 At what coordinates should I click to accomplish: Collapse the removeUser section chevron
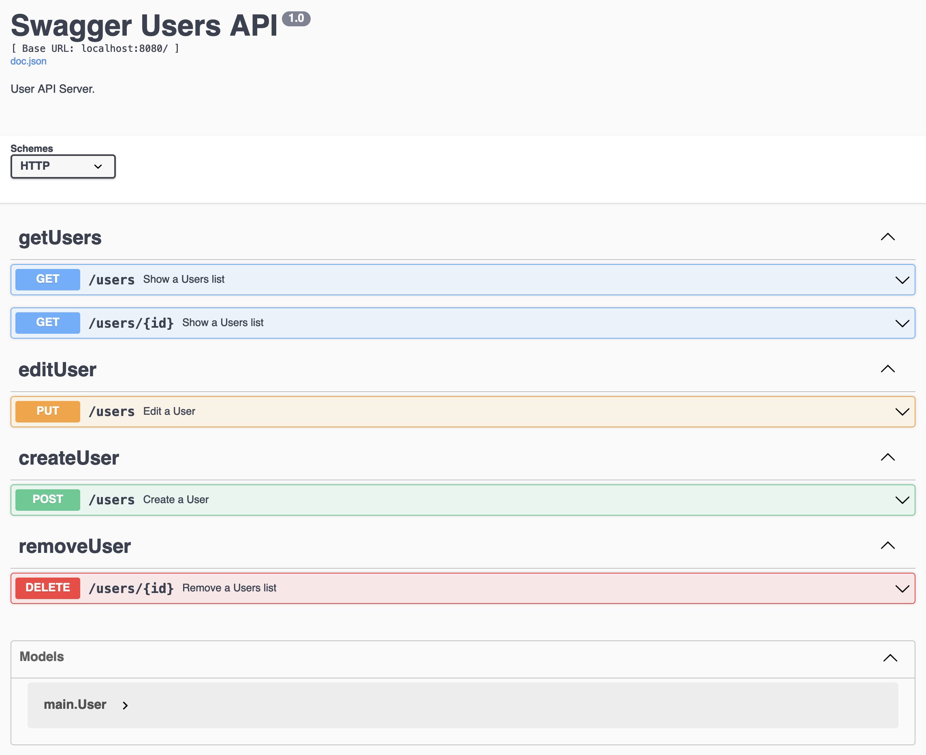(888, 546)
